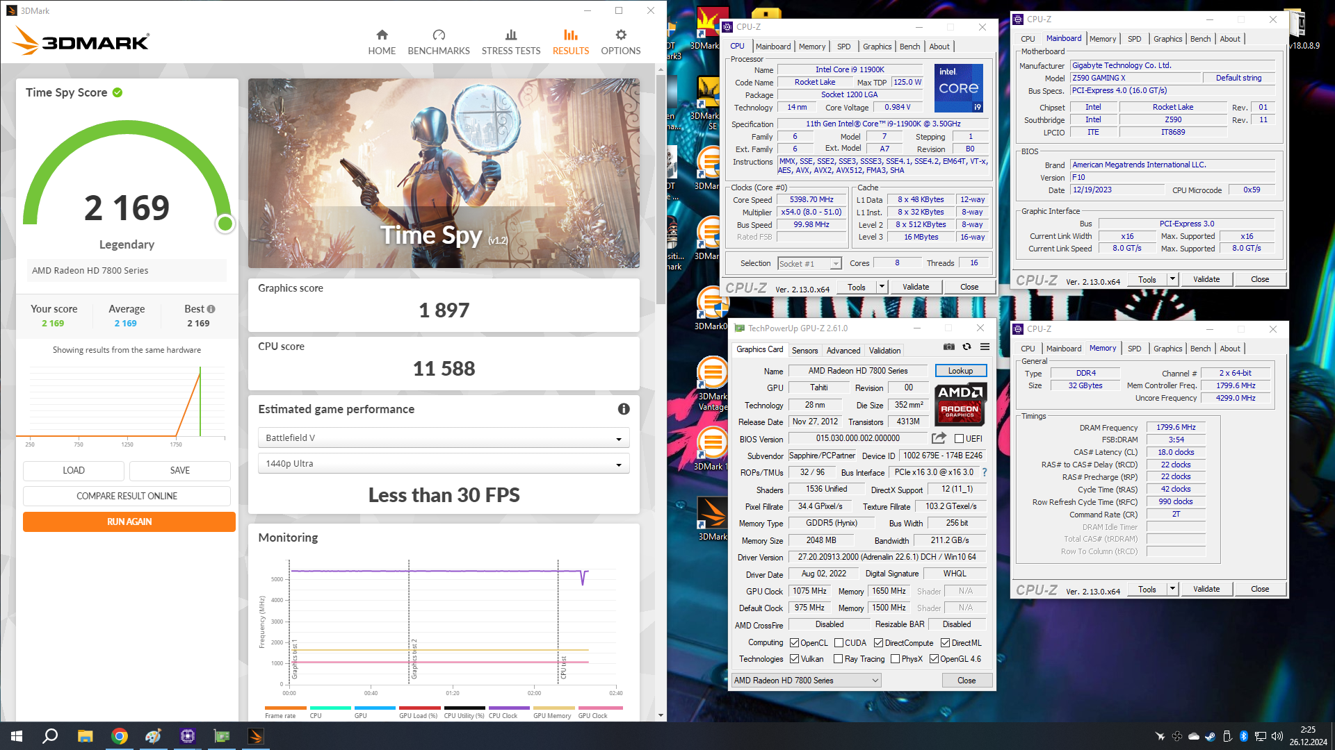
Task: Open Windows search from the taskbar
Action: point(50,736)
